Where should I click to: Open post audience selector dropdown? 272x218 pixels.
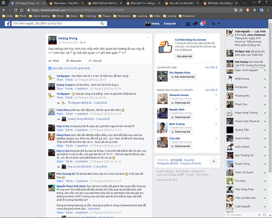pos(83,43)
